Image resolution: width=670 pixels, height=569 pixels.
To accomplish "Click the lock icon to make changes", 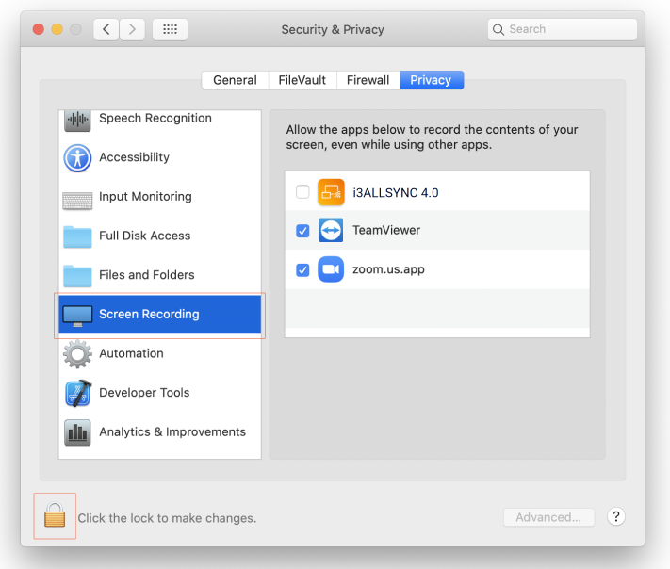I will click(x=55, y=516).
